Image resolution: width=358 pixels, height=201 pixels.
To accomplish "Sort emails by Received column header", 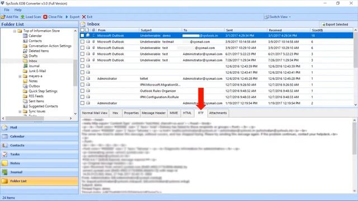I will (x=289, y=30).
